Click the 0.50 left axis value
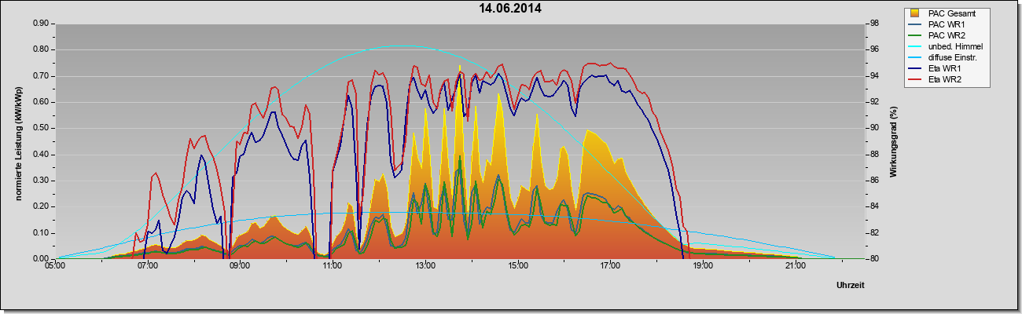The height and width of the screenshot is (314, 1022). [41, 128]
